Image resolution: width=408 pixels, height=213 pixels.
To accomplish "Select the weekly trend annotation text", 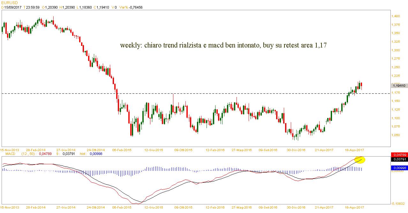I will click(x=223, y=46).
